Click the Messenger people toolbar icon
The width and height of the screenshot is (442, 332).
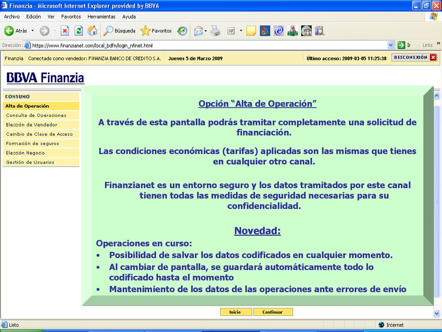click(x=293, y=31)
